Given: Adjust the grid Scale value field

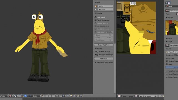Looking at the screenshot, I should click(104, 37).
